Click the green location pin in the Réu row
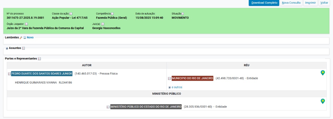 [323, 73]
